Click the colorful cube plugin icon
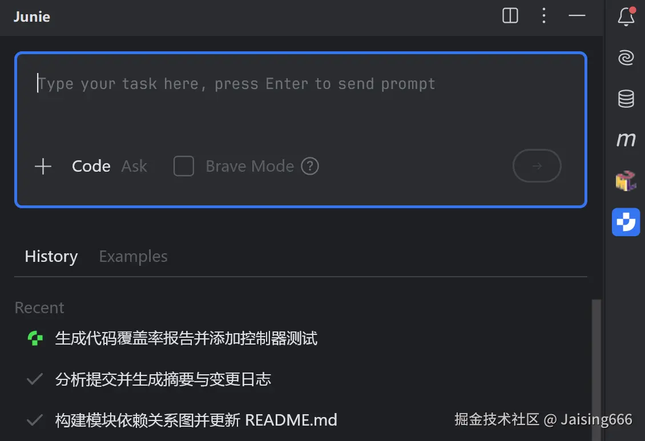The image size is (645, 441). click(x=626, y=181)
